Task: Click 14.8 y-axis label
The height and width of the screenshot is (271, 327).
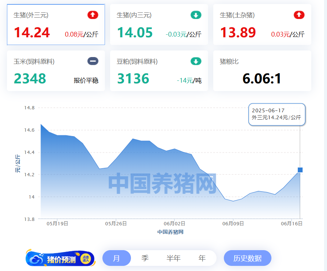Action: tap(29, 108)
